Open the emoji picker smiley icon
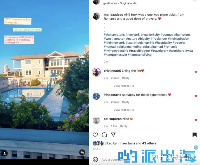 [x=95, y=159]
